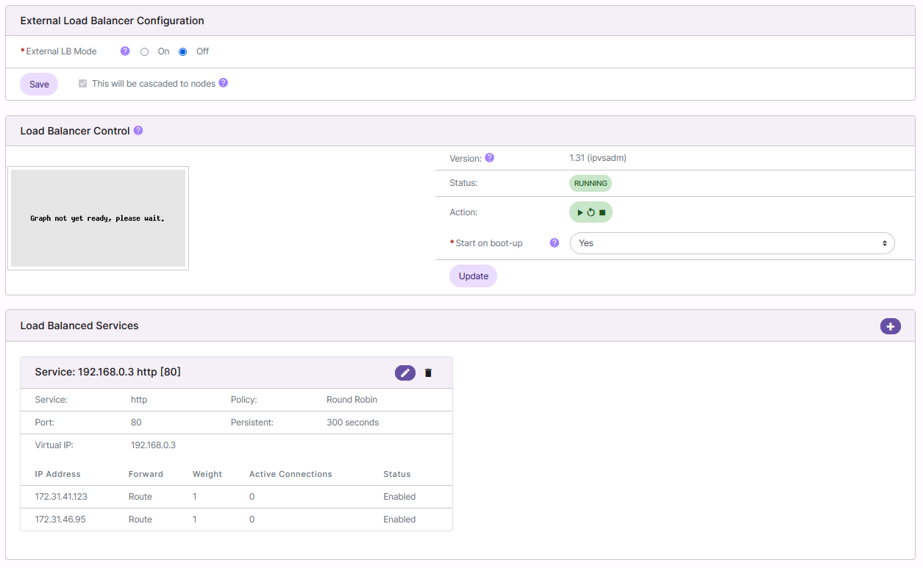
Task: Open help for Load Balancer Control
Action: coord(138,130)
